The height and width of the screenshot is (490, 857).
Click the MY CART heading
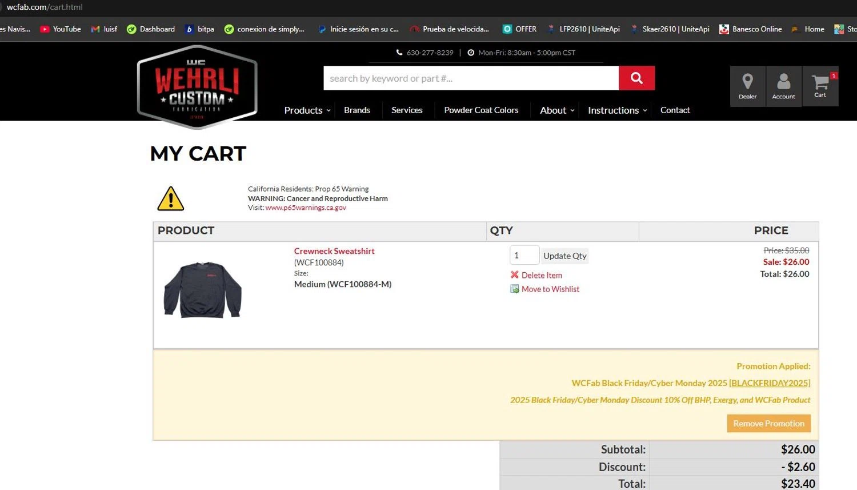point(198,153)
